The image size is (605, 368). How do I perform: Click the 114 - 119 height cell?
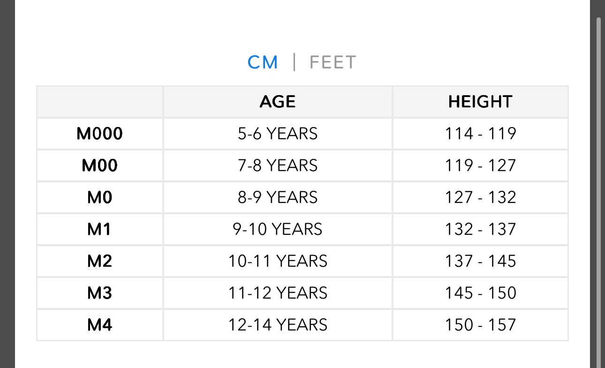click(x=480, y=134)
